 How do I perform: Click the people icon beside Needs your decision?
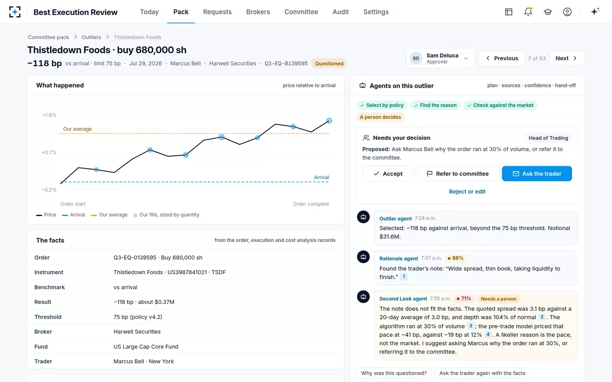tap(366, 138)
